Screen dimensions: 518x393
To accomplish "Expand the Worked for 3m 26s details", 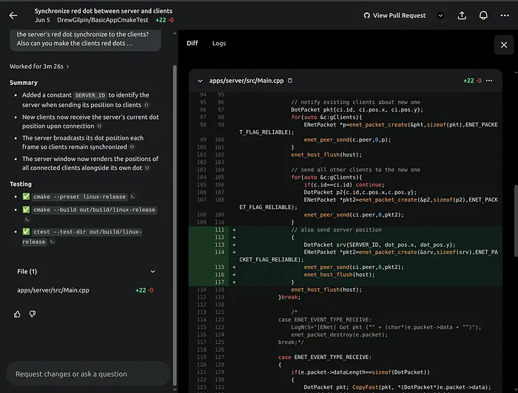I will (x=39, y=66).
